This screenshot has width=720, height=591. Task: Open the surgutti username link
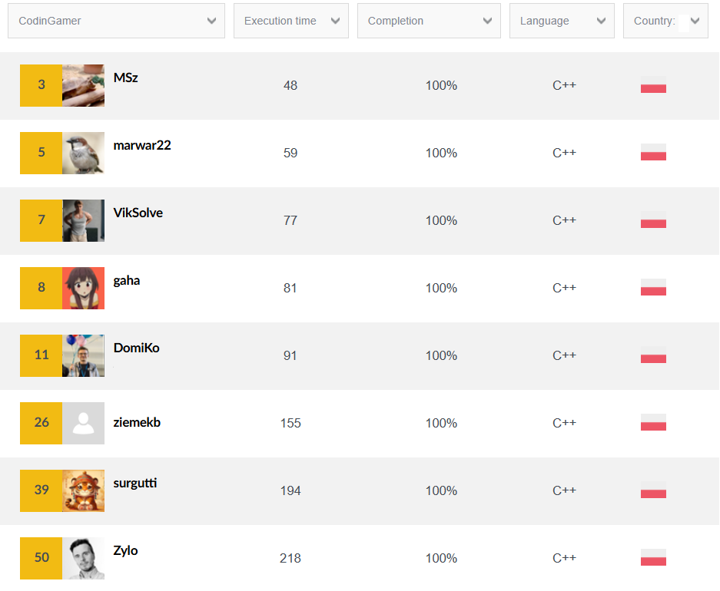[x=135, y=484]
